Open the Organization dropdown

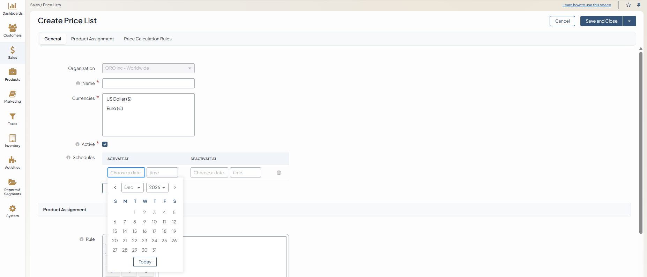(148, 68)
